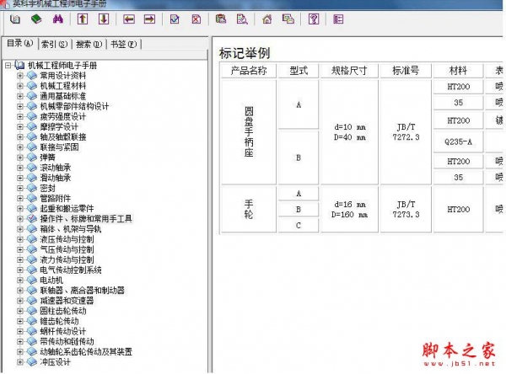Select 圆柱齿轮传动 in the tree

[63, 311]
